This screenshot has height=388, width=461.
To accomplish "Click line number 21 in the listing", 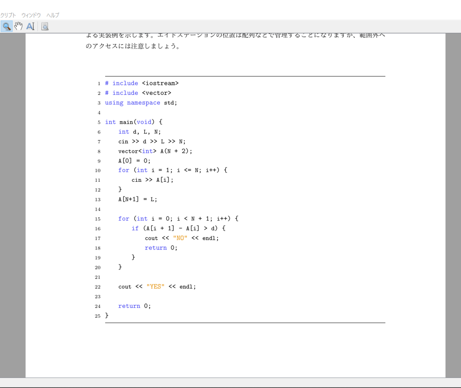I will (98, 277).
